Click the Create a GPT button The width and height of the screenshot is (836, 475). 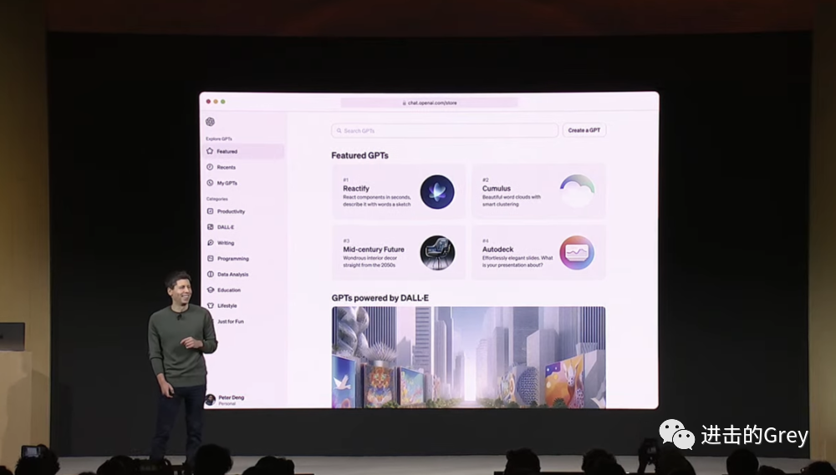click(x=584, y=130)
